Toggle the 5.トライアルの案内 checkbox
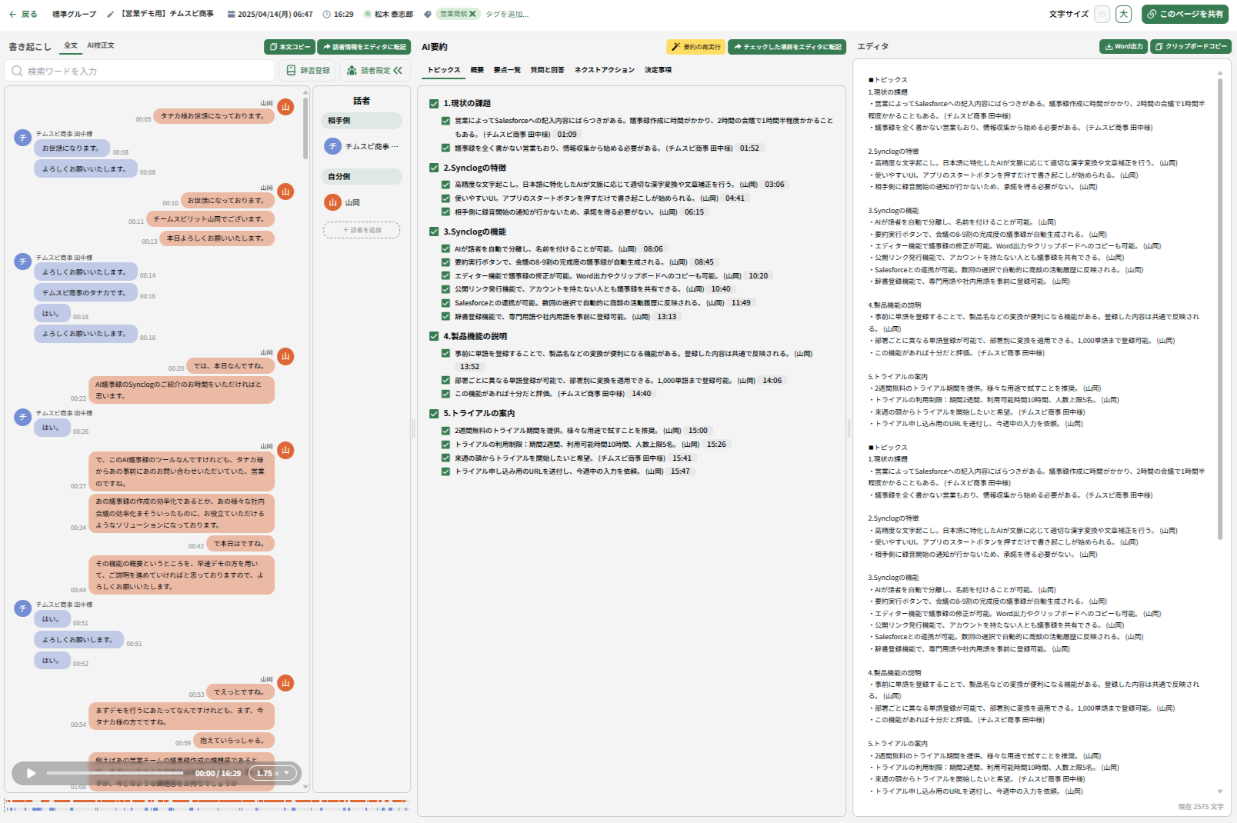The width and height of the screenshot is (1237, 823). pyautogui.click(x=434, y=413)
